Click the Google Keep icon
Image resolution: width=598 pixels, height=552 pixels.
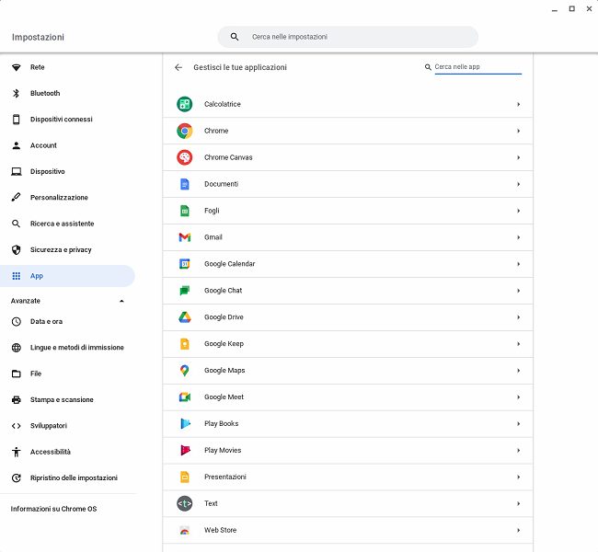184,344
